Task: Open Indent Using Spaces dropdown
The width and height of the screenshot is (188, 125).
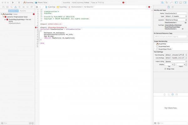Action: (176, 61)
